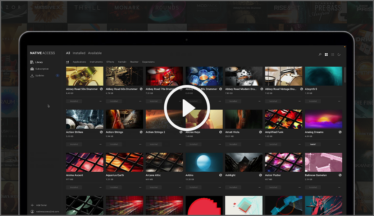Click the icon beside Abbey Road Vintage Drummer title
The width and height of the screenshot is (374, 216).
point(301,89)
